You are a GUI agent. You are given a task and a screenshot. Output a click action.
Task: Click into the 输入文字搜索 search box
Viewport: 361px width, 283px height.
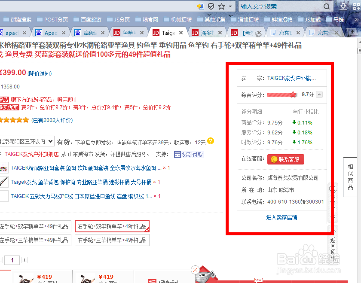coord(281,6)
